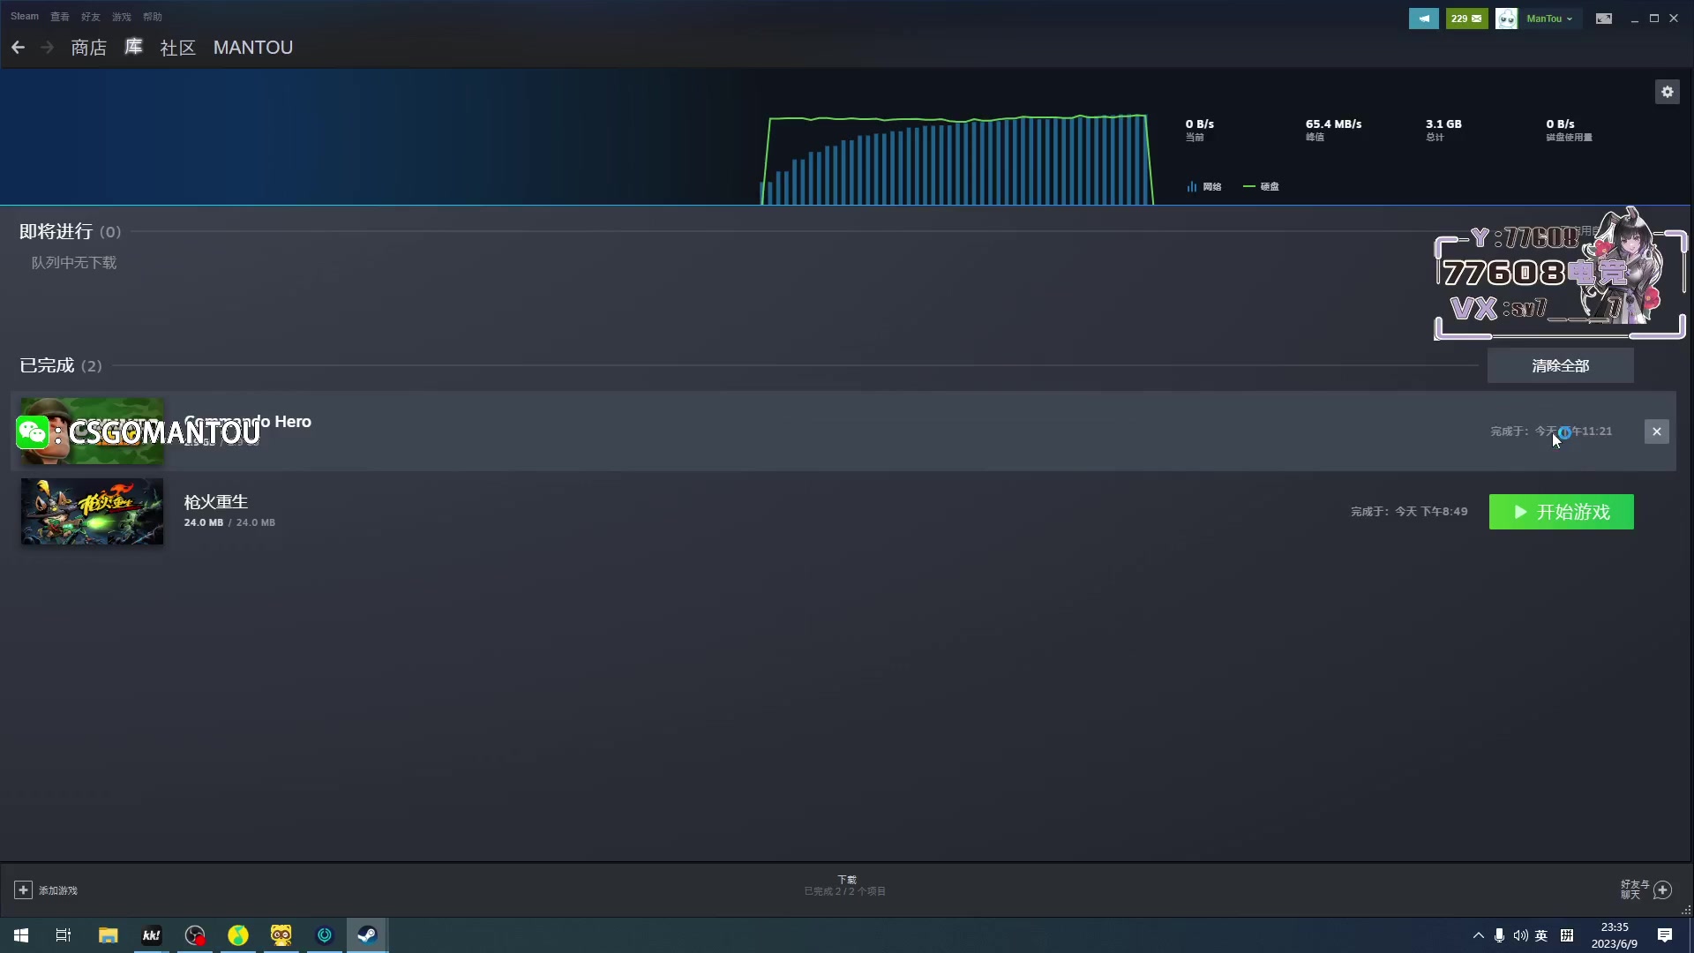Click 清除全部 button

[1560, 365]
